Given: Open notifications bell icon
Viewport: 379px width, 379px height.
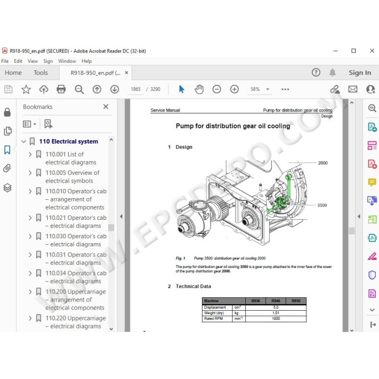Looking at the screenshot, I should (332, 72).
